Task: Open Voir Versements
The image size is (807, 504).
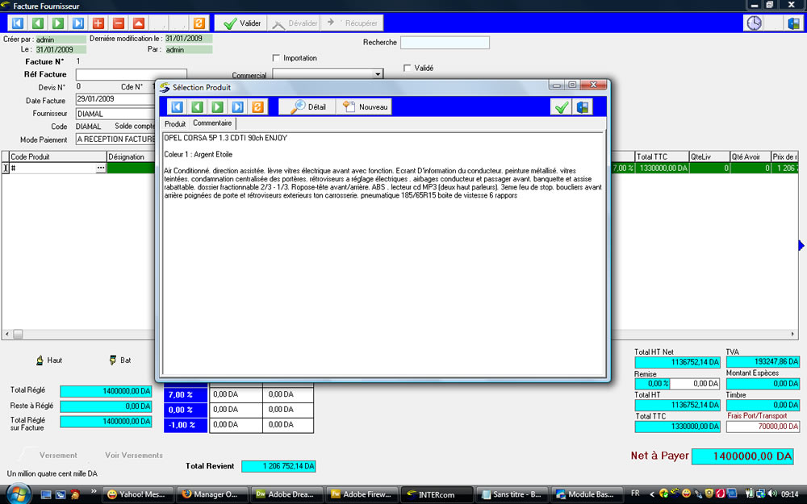Action: click(134, 455)
